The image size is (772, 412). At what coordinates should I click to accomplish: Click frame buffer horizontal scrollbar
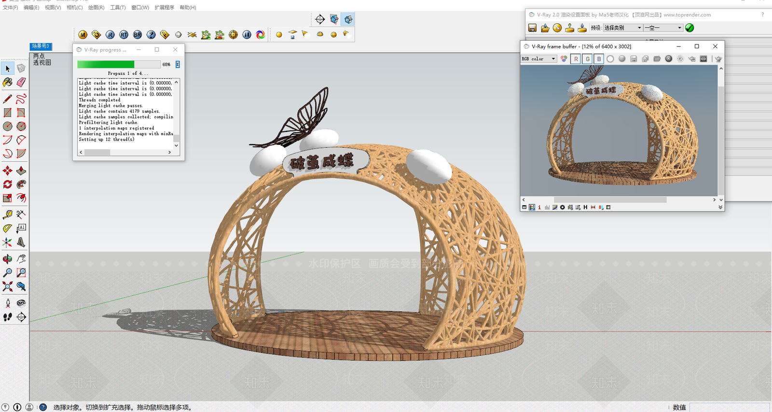tap(610, 199)
